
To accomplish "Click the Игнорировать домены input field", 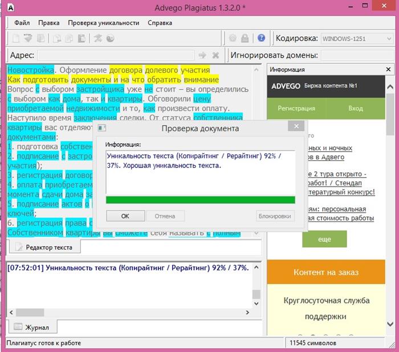I will [357, 55].
